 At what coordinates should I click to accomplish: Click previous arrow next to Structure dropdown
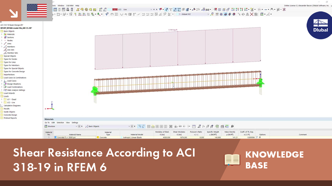click(x=79, y=126)
